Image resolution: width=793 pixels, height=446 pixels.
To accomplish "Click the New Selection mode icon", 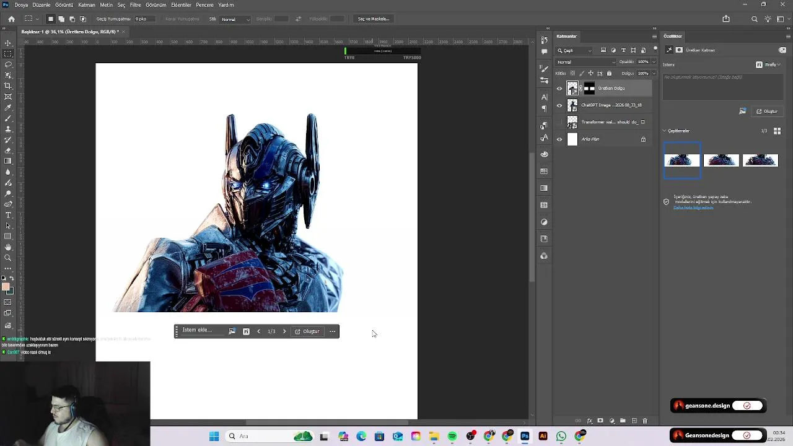I will point(51,19).
